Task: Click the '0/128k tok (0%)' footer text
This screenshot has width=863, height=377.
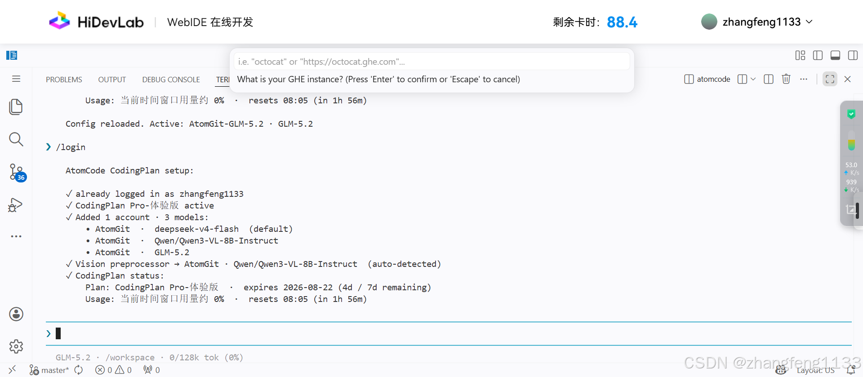Action: tap(206, 358)
